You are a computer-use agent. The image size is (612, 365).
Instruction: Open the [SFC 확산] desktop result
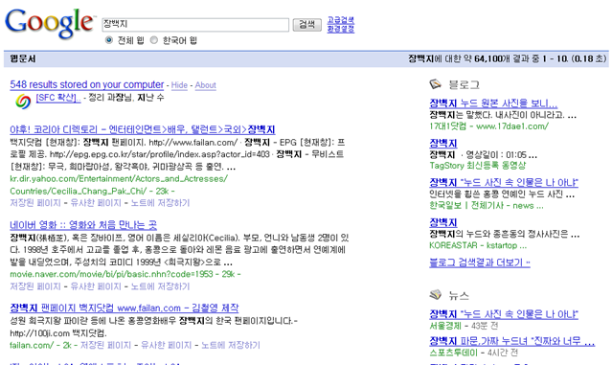[58, 98]
